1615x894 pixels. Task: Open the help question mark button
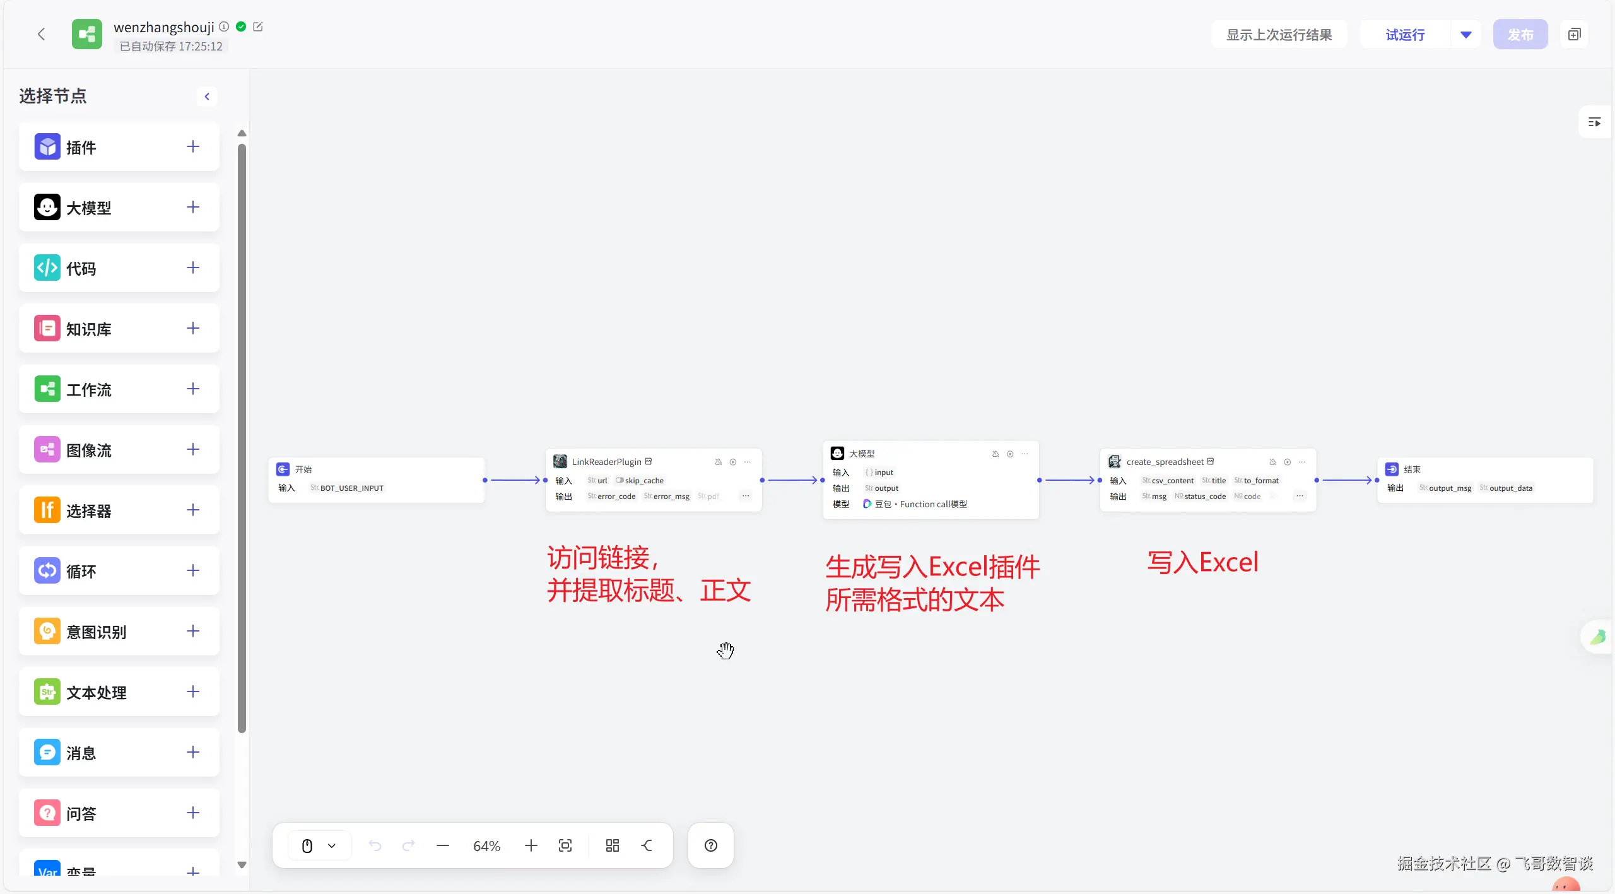coord(710,845)
